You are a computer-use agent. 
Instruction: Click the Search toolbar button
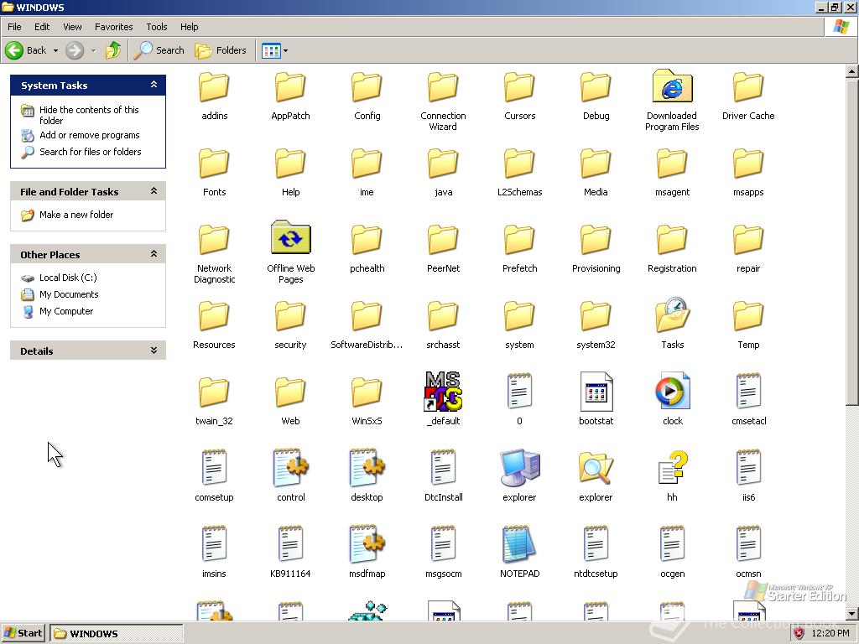159,50
